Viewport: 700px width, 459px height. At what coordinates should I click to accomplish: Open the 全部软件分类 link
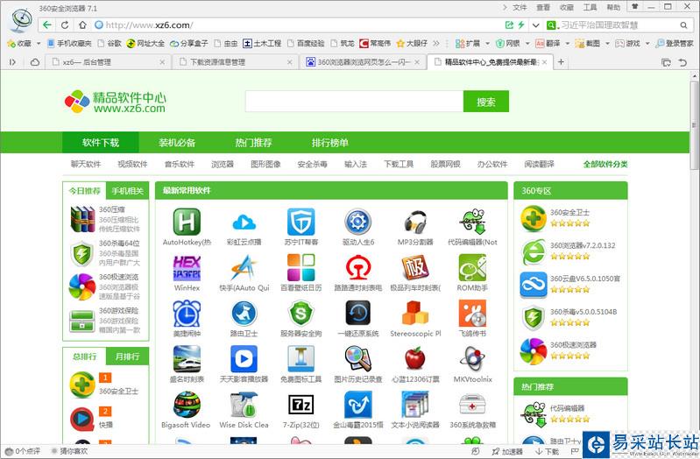pyautogui.click(x=605, y=164)
